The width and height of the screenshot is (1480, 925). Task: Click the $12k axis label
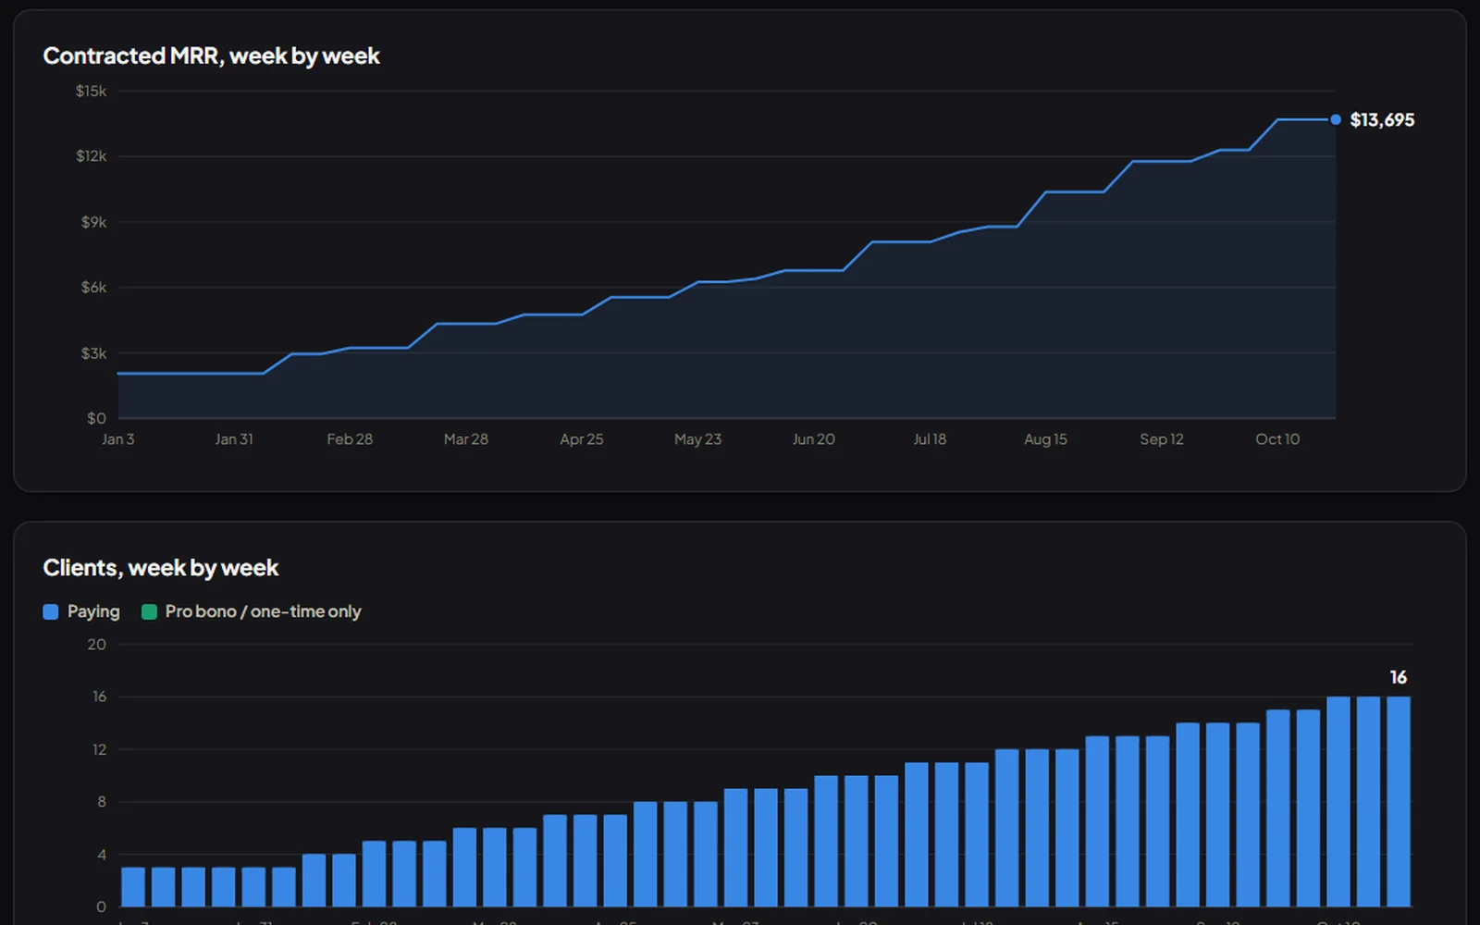pos(91,156)
